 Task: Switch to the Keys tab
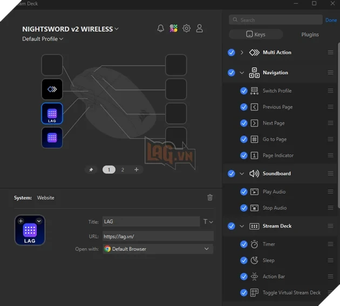tap(256, 34)
